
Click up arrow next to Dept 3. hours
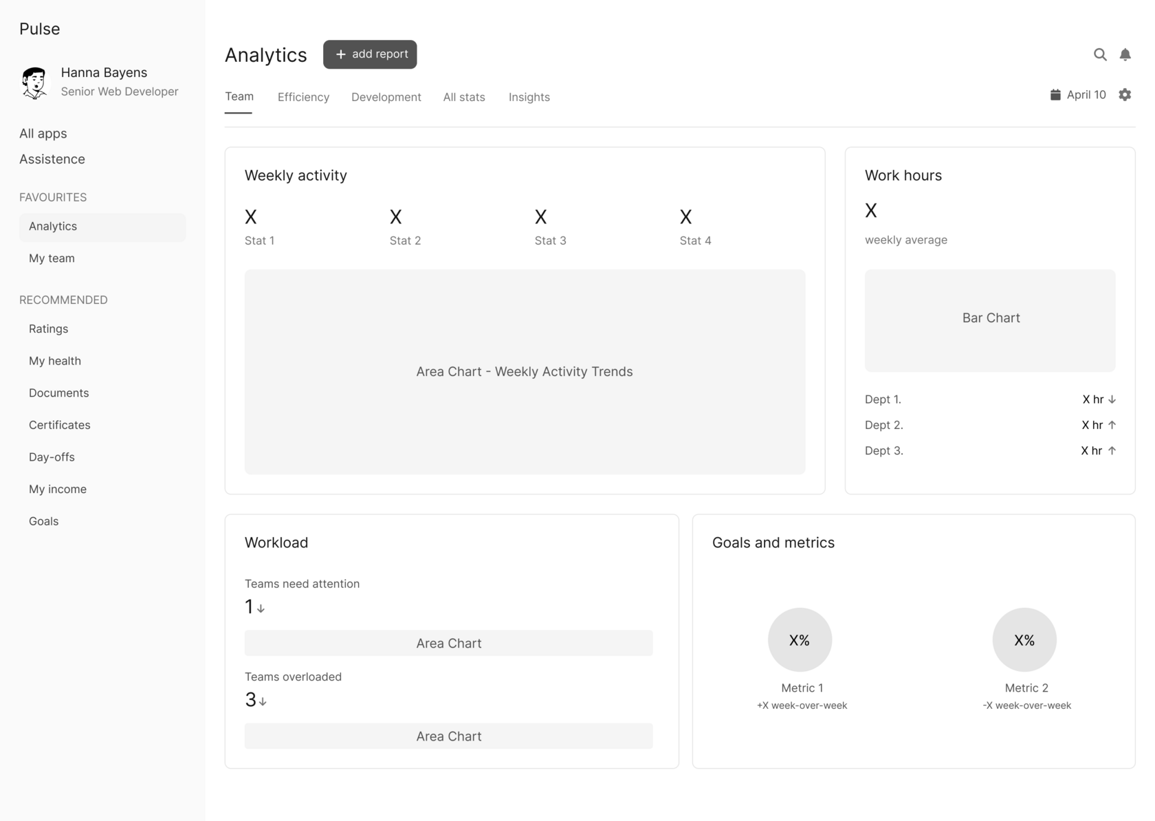click(1112, 451)
